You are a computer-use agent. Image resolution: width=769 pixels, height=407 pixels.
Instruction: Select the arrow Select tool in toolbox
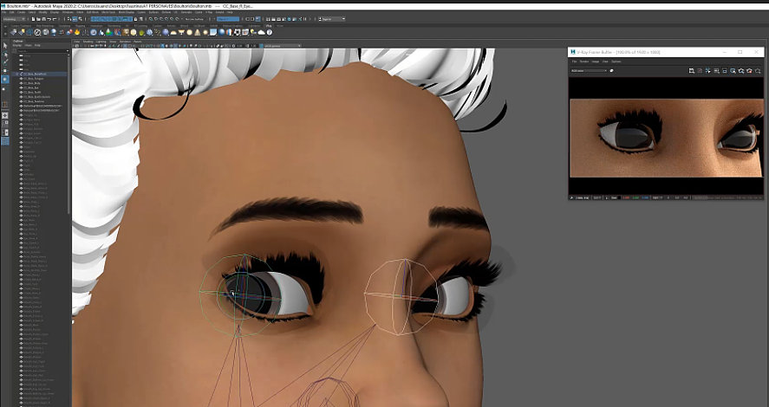point(5,46)
